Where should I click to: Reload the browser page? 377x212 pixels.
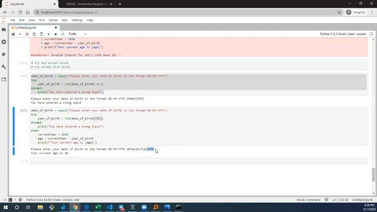point(20,12)
